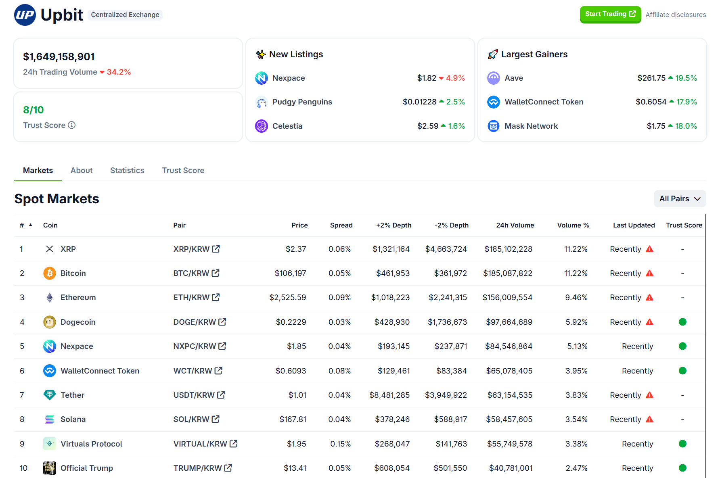Viewport: 720px width, 478px height.
Task: Click the Virtuals Protocol coin icon
Action: tap(50, 444)
